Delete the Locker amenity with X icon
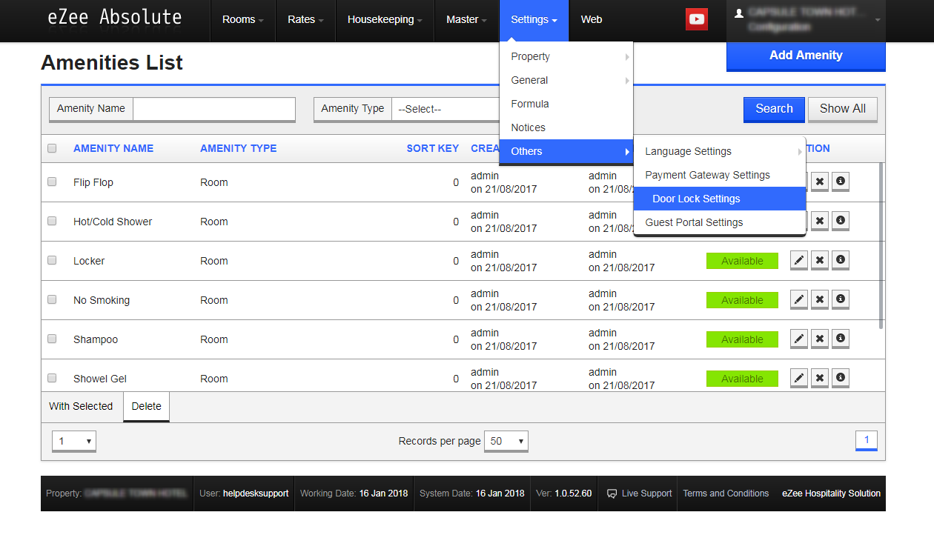934x535 pixels. [820, 261]
